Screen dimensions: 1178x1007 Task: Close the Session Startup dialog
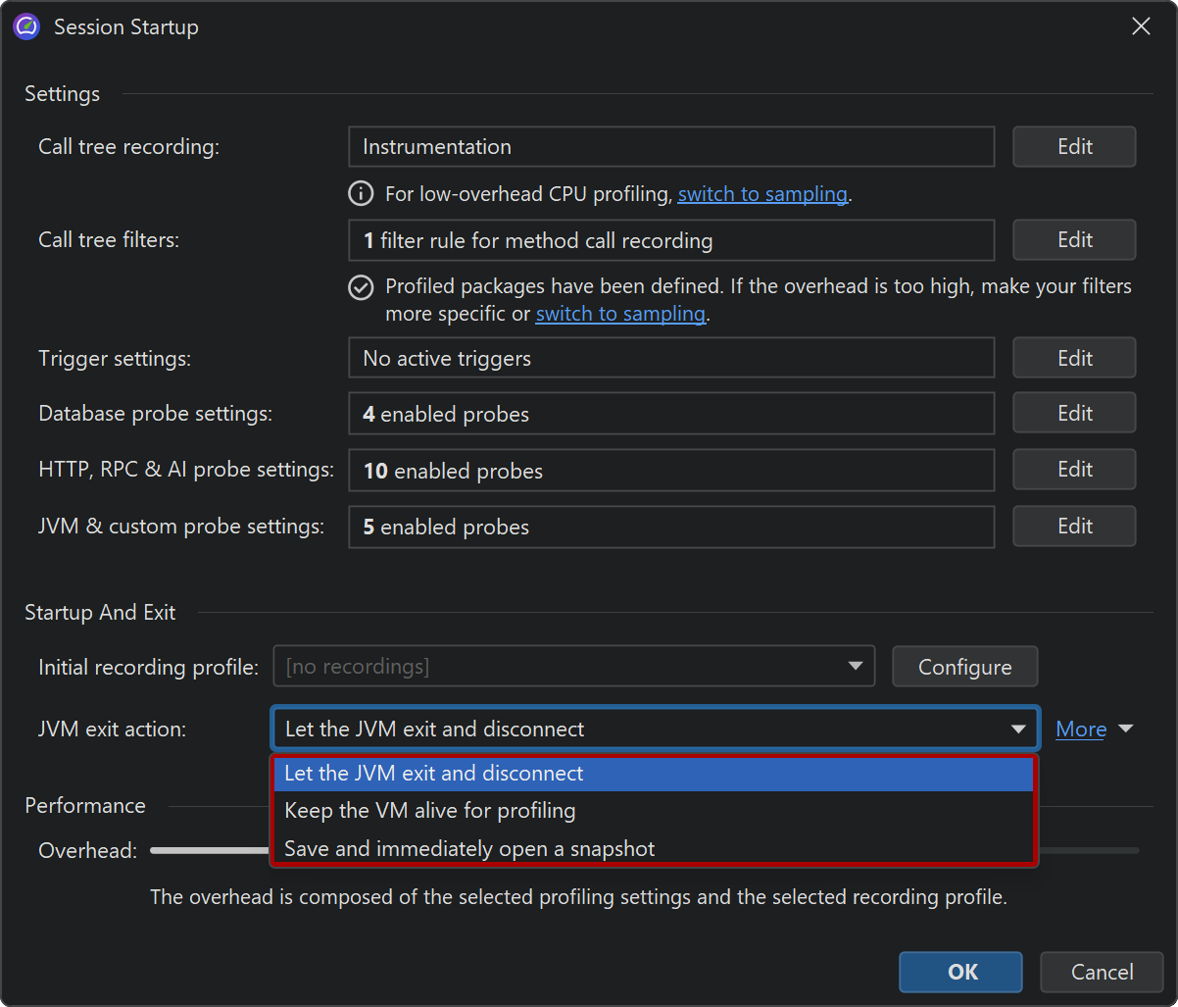[1141, 26]
